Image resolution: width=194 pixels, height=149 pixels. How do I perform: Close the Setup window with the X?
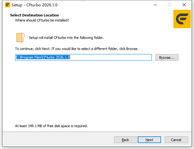coord(184,5)
